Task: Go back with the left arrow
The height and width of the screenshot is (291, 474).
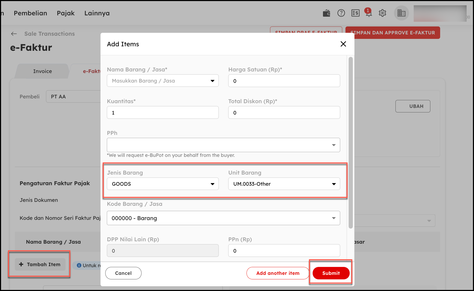Action: pos(14,34)
